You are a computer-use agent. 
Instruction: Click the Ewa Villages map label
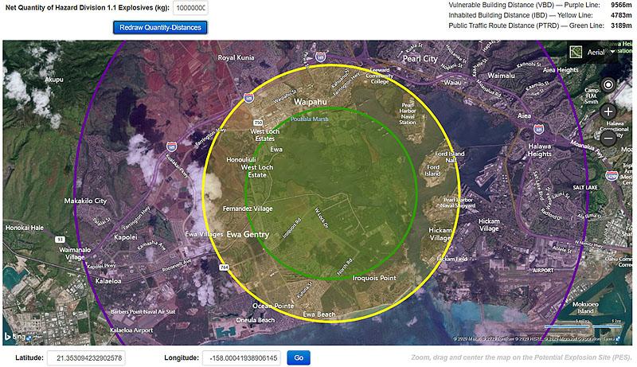[x=204, y=234]
